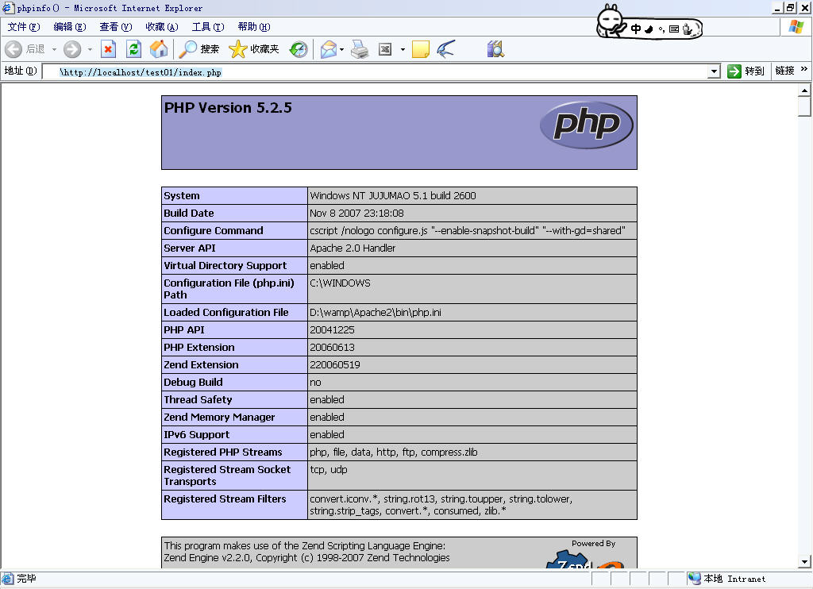Click the address bar URL field
Screen dimensions: 813x589
pos(376,72)
